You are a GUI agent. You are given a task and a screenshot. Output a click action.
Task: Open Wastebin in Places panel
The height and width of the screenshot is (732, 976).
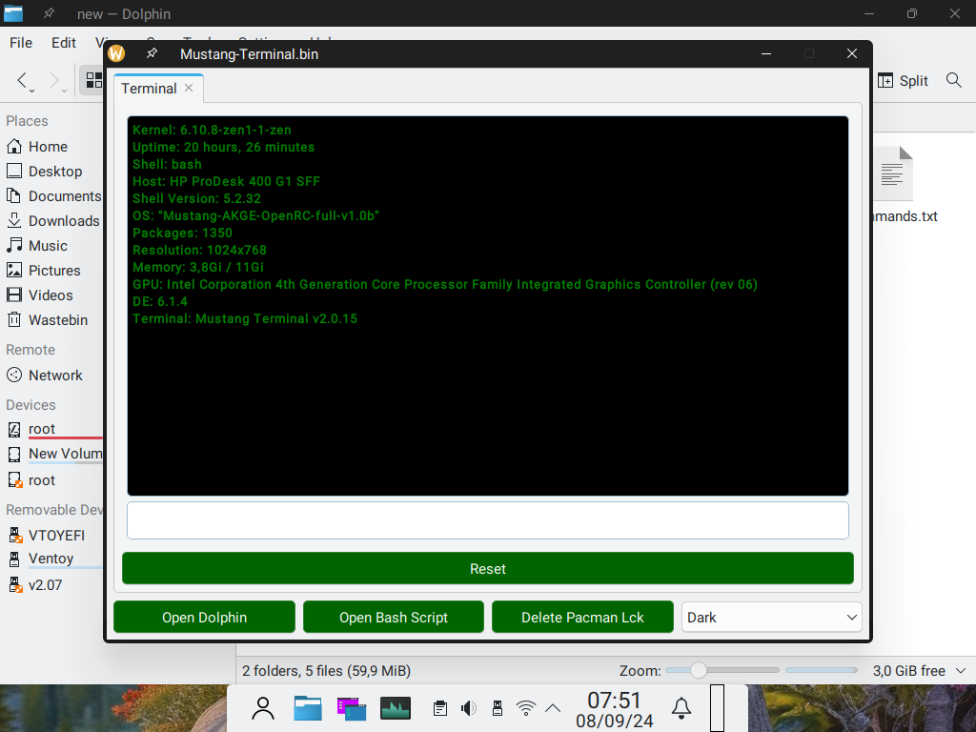pos(52,320)
